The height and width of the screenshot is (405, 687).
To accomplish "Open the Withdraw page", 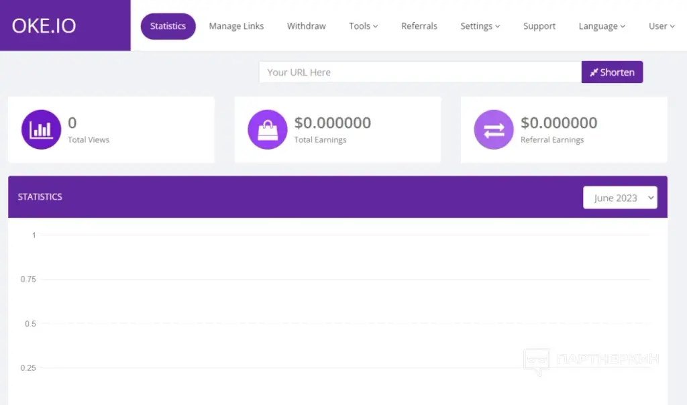I will click(x=306, y=26).
